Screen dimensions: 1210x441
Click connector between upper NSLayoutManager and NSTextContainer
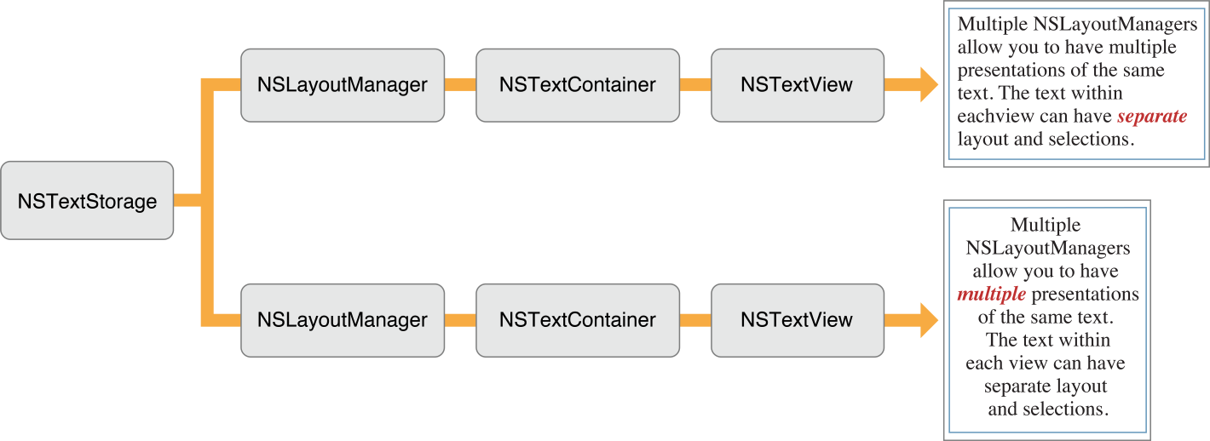click(x=460, y=84)
